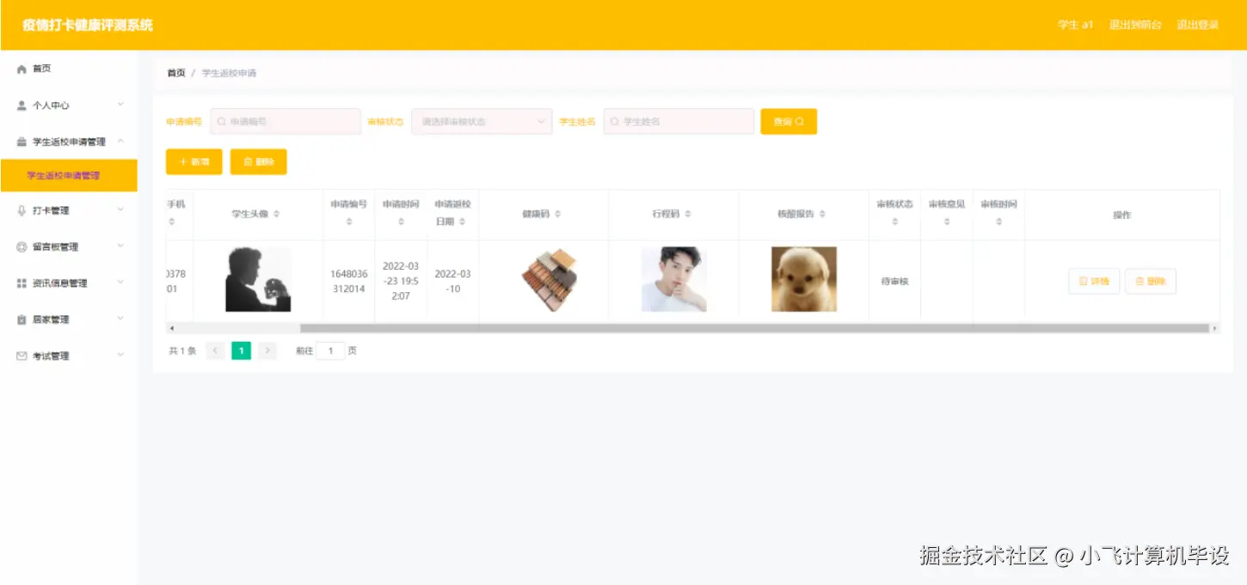This screenshot has height=585, width=1247.
Task: Click the 申请编号 search input
Action: [286, 122]
